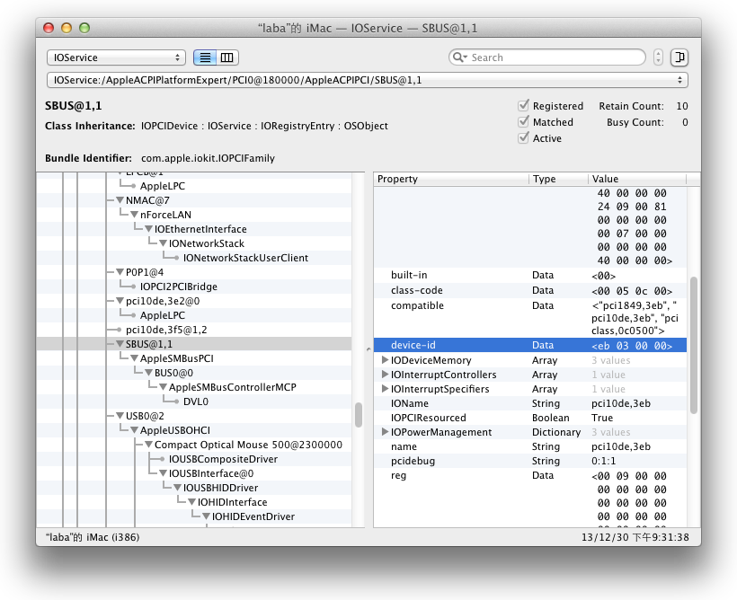Click the window zoom green button
This screenshot has width=737, height=600.
coord(84,28)
